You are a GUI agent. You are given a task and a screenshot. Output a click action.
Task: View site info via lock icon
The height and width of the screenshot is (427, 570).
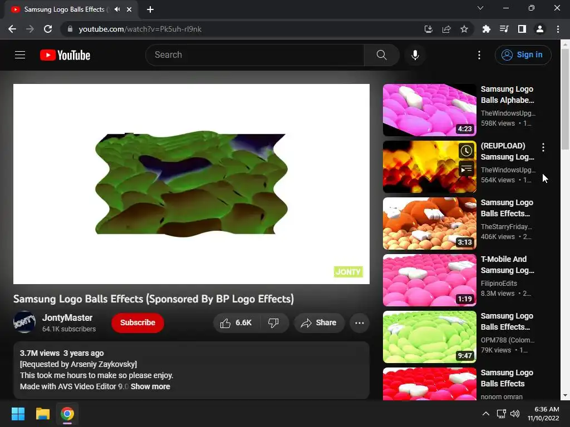70,29
